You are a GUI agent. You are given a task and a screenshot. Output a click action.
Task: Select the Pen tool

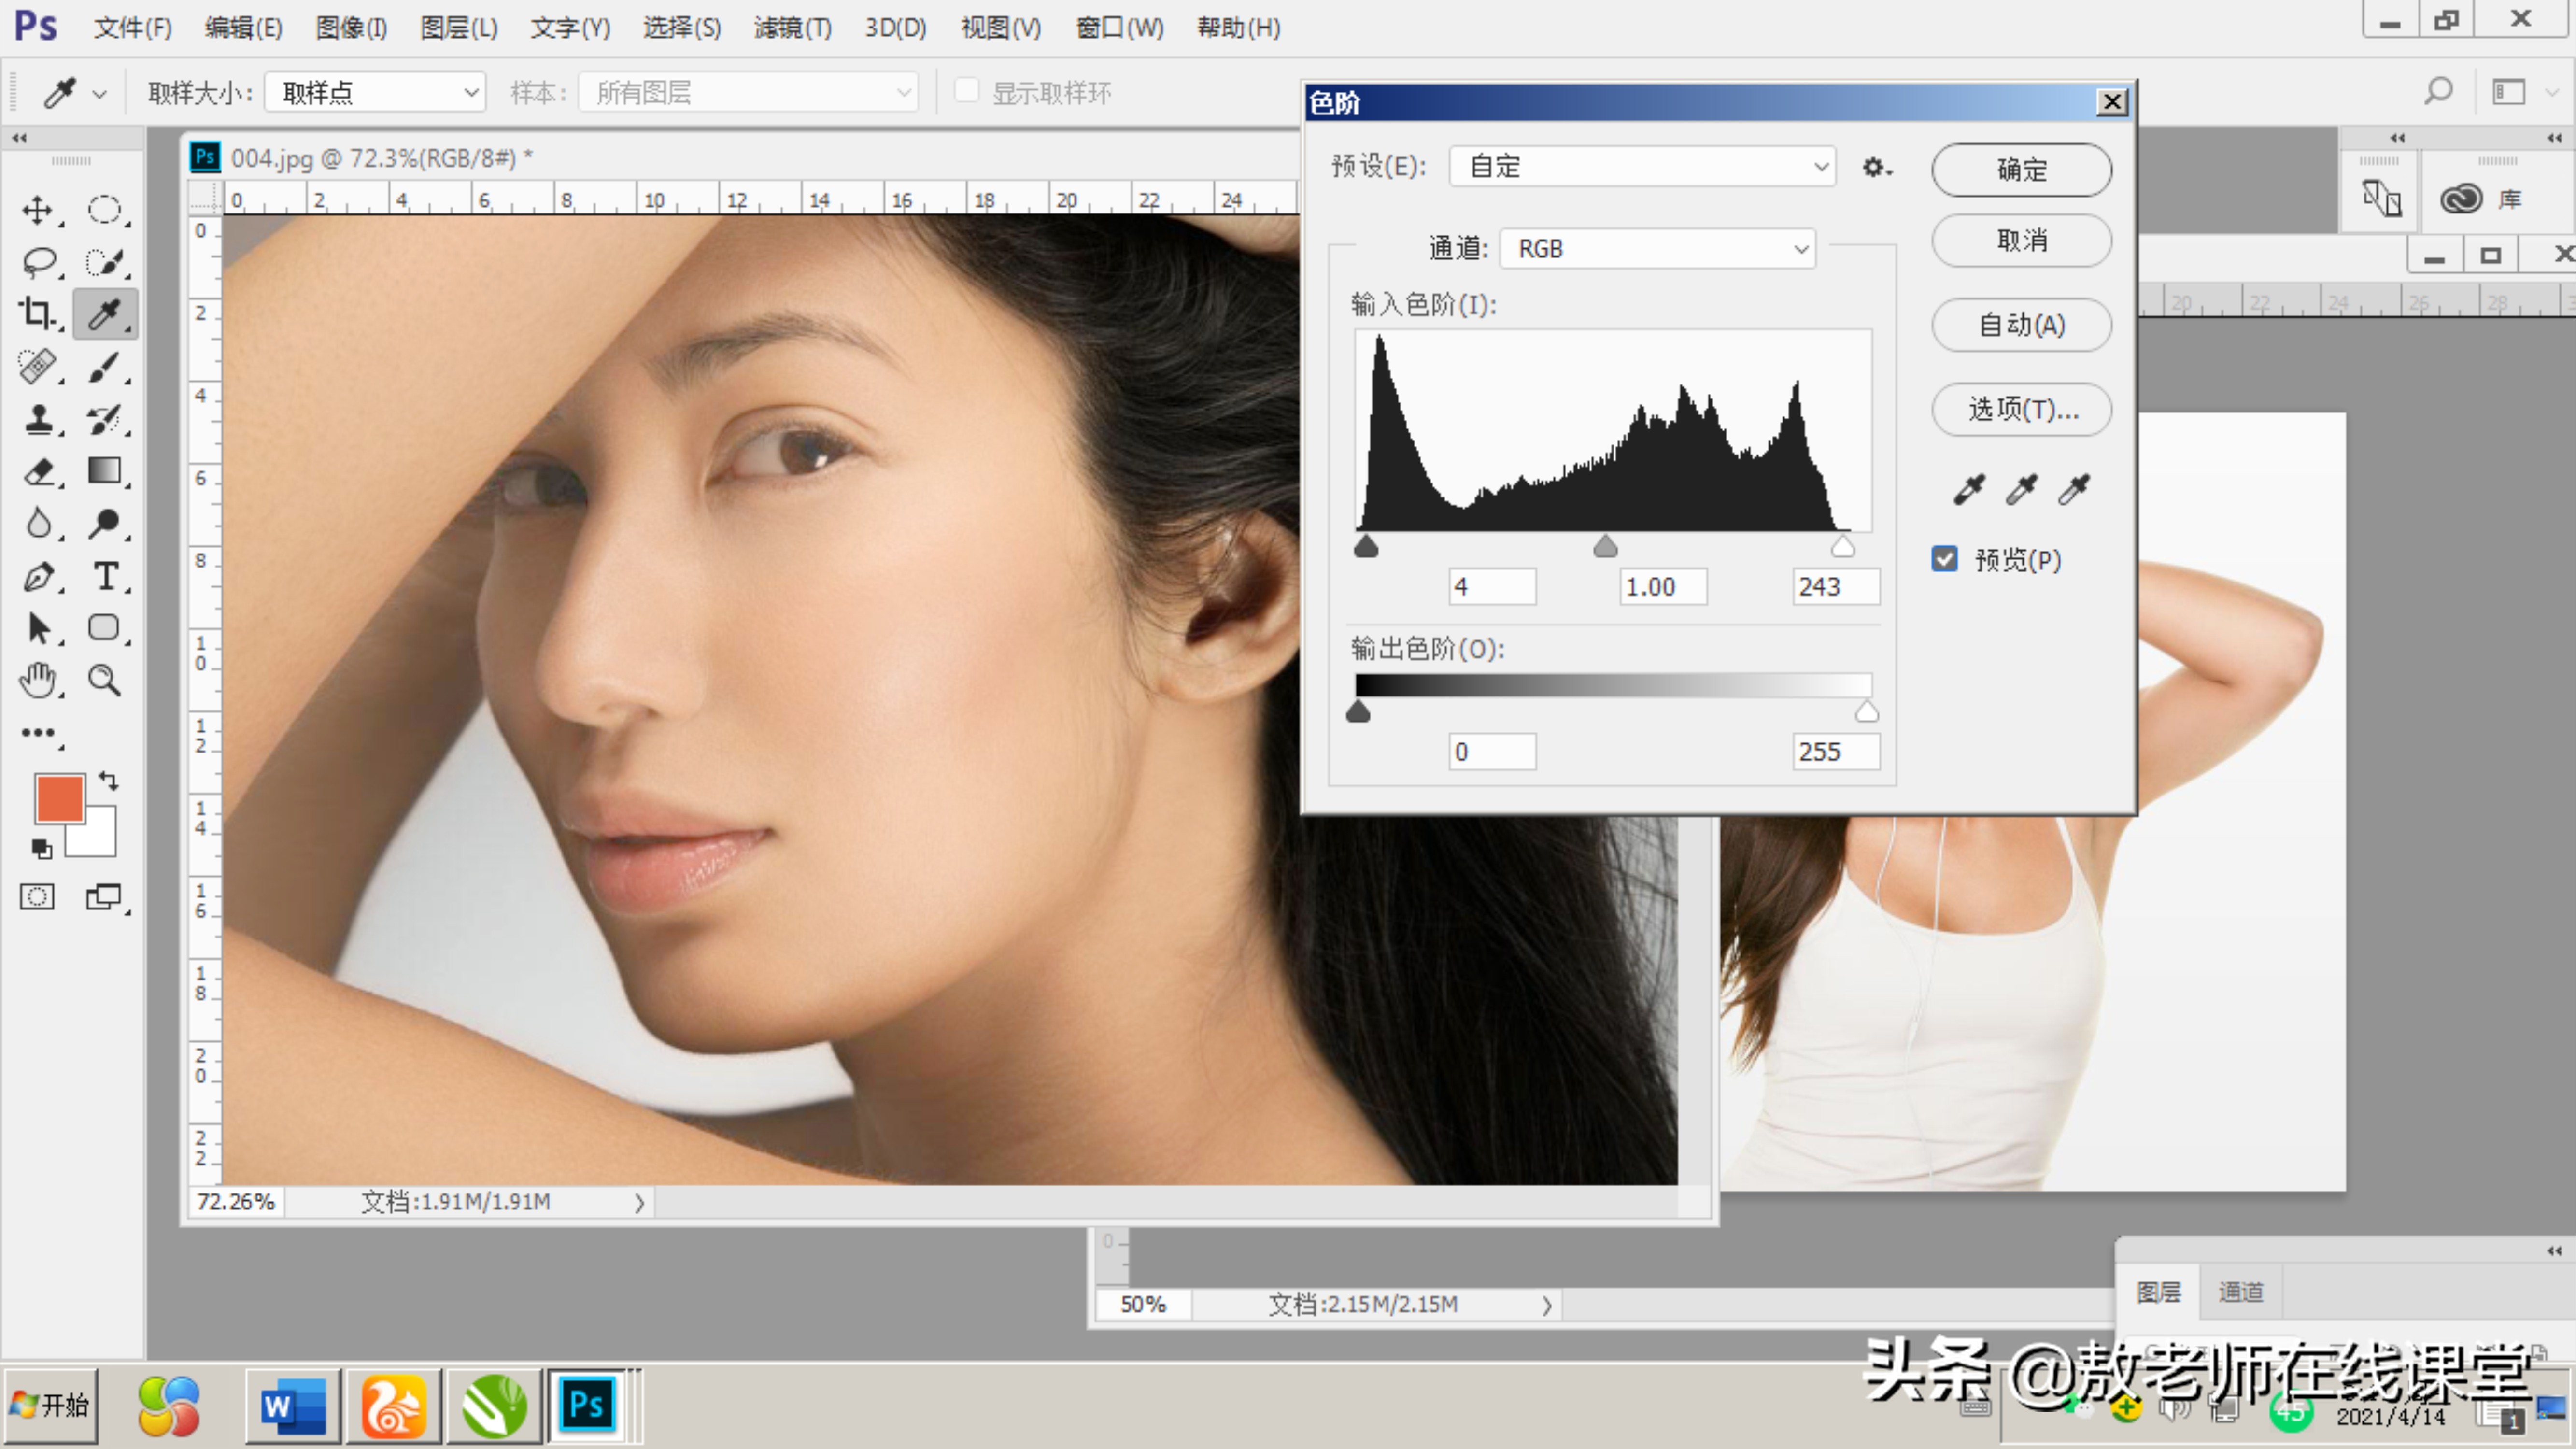click(x=38, y=576)
